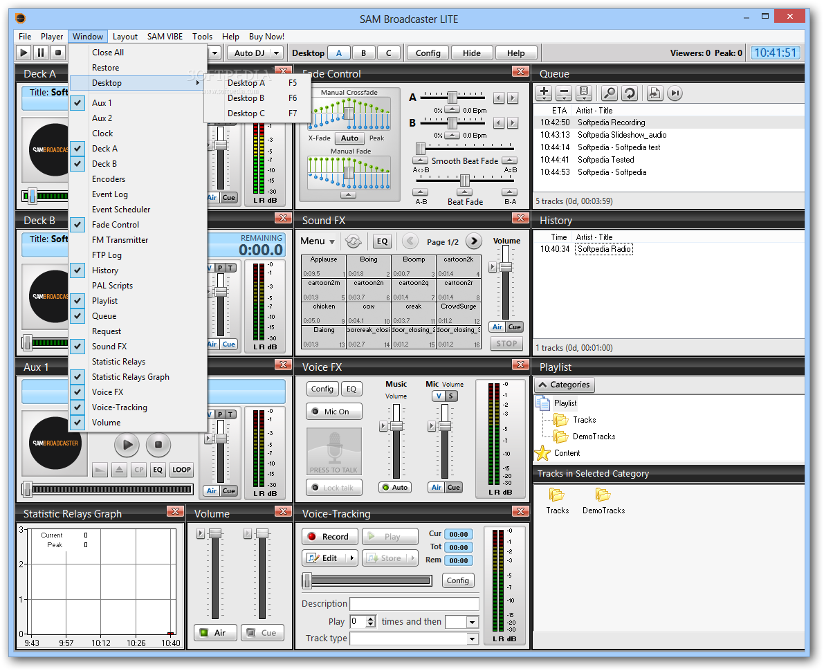Click the Voice-Tracking Record button
The height and width of the screenshot is (671, 824).
pyautogui.click(x=329, y=537)
